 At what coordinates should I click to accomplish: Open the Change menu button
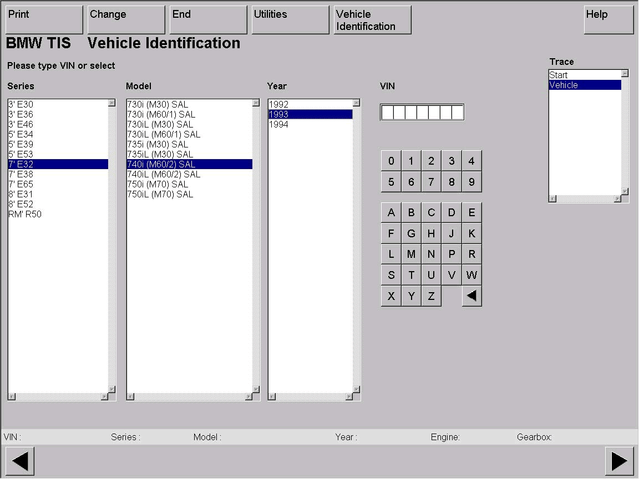(126, 19)
